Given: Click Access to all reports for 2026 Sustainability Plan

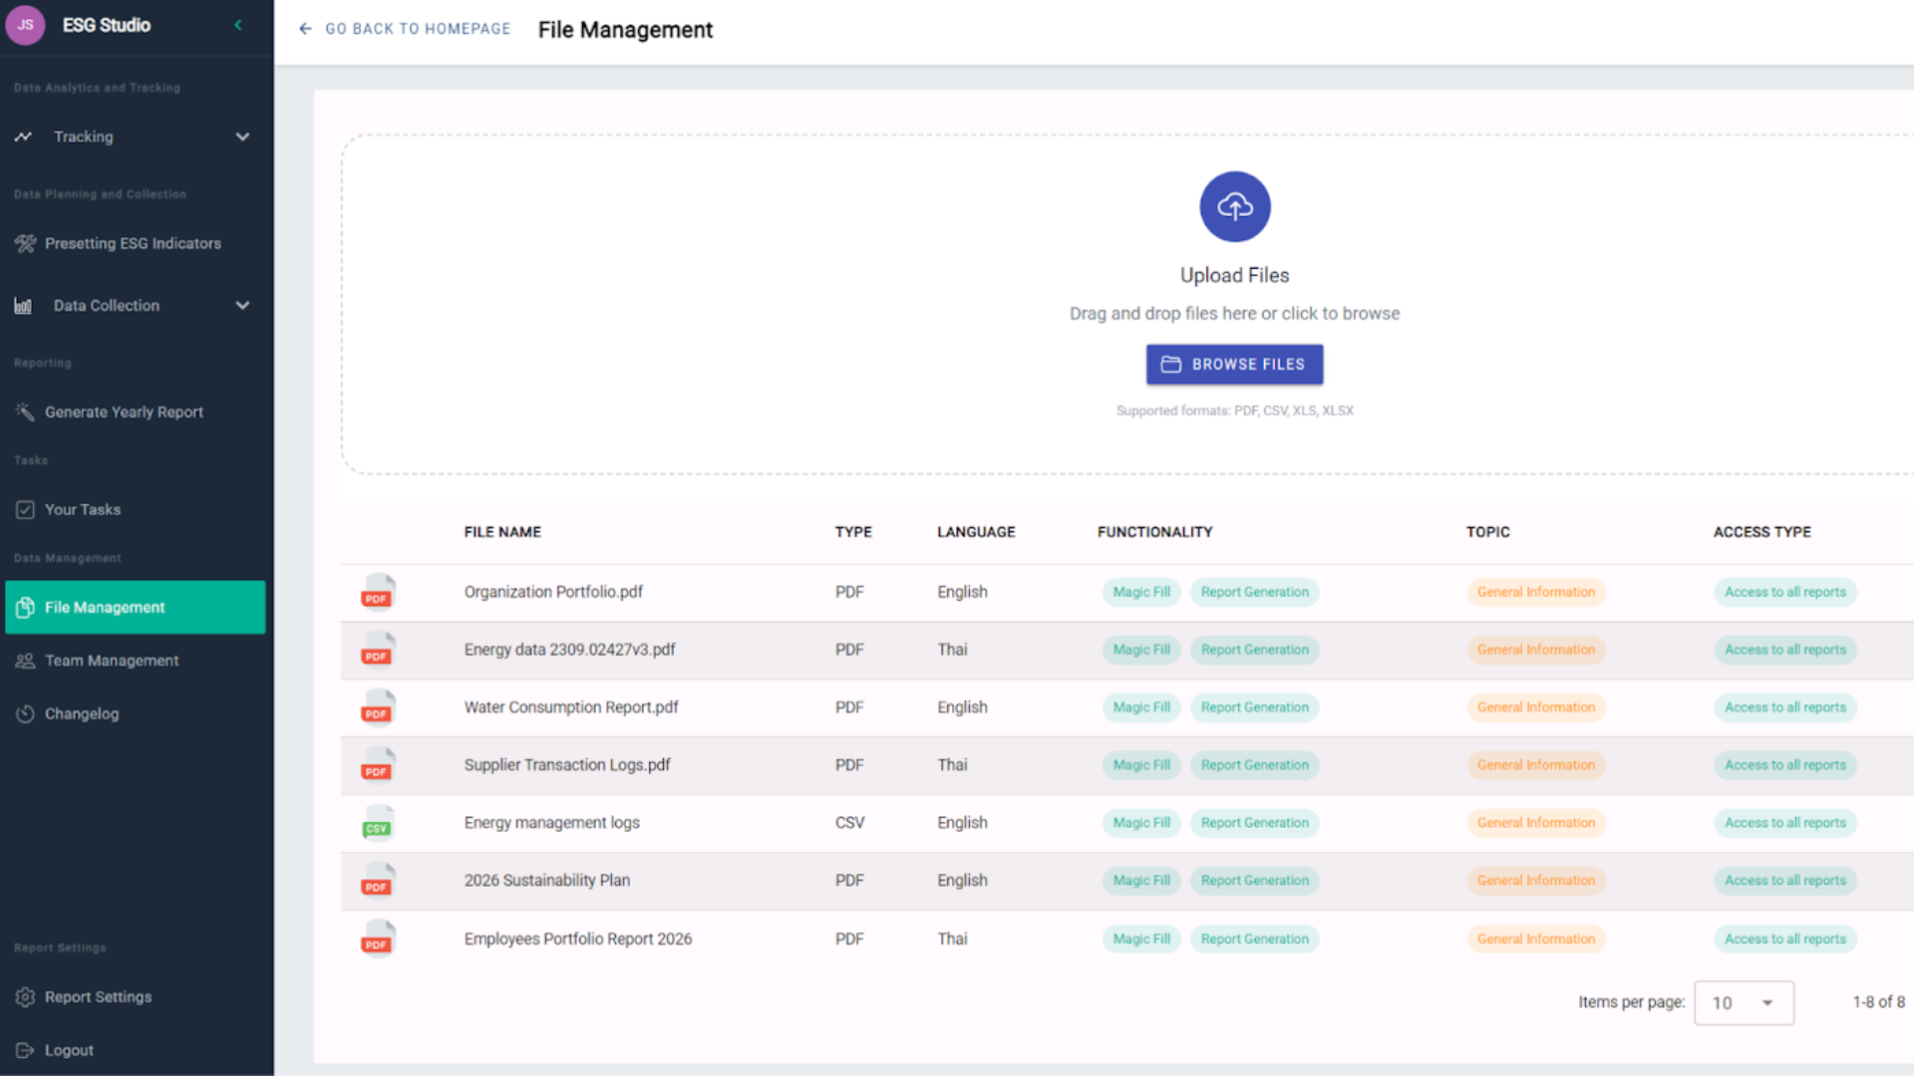Looking at the screenshot, I should pyautogui.click(x=1784, y=881).
